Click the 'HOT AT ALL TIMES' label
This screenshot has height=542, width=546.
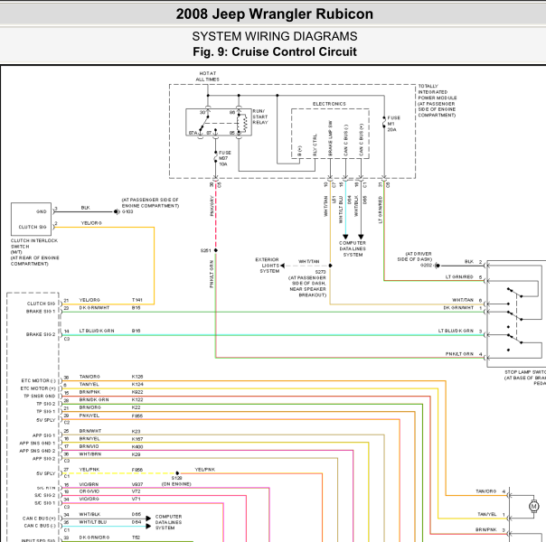pyautogui.click(x=208, y=77)
